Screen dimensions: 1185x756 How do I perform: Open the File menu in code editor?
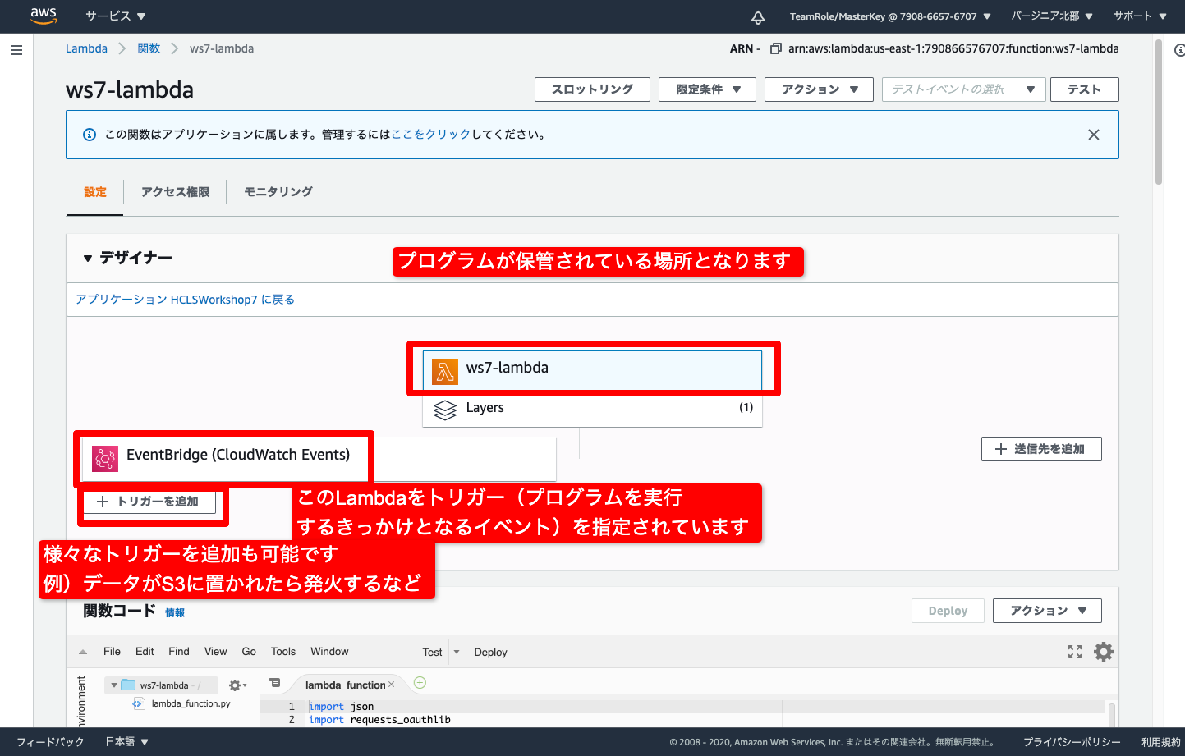point(112,652)
